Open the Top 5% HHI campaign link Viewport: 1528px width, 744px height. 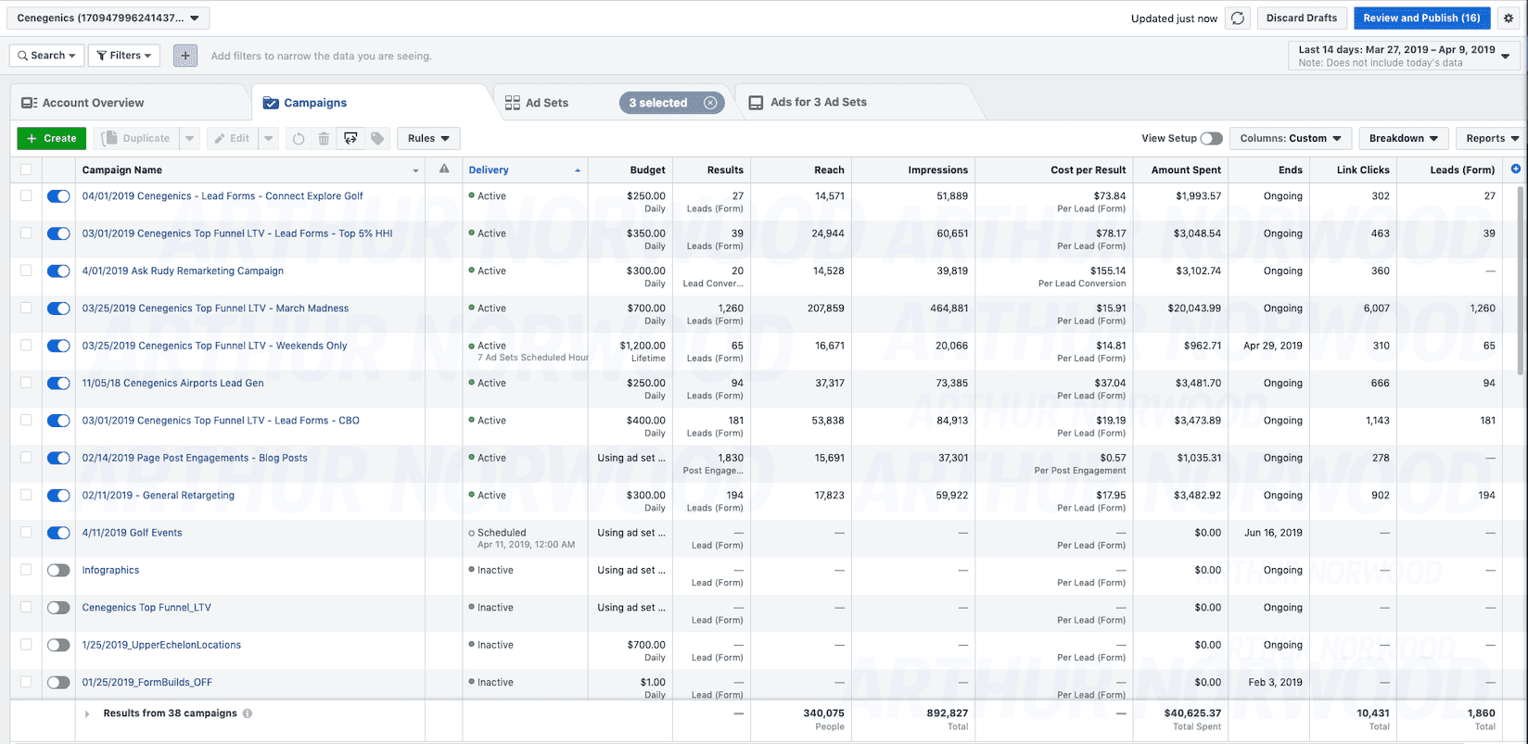(237, 233)
